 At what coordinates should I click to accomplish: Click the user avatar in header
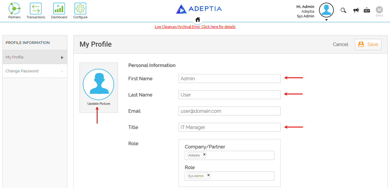tap(326, 10)
